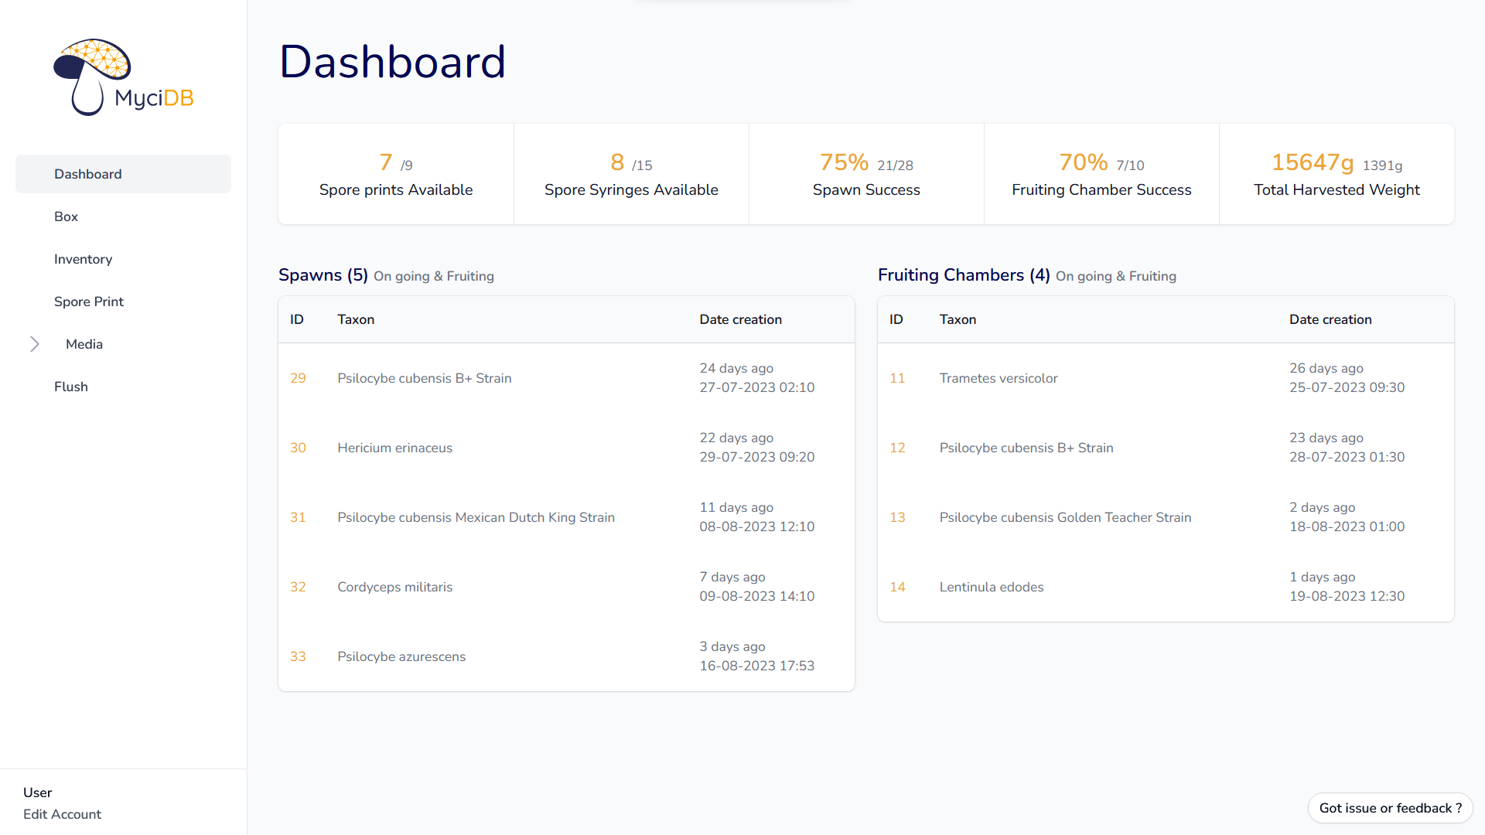Open fruiting chamber ID 14 Lentinula edodes
The image size is (1485, 835).
click(897, 587)
